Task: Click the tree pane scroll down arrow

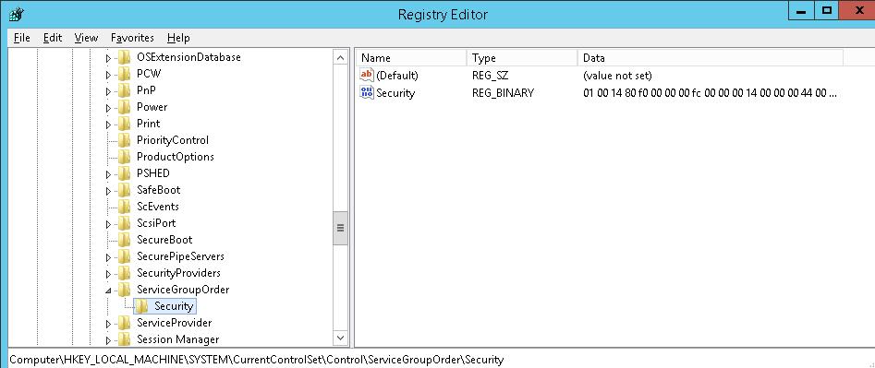Action: click(340, 338)
